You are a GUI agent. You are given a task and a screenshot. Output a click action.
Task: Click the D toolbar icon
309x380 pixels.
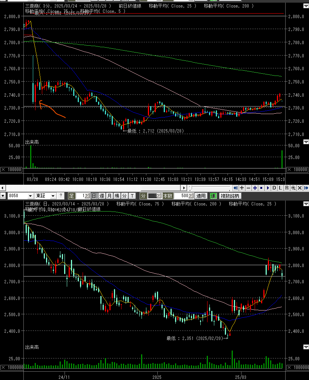point(274,188)
